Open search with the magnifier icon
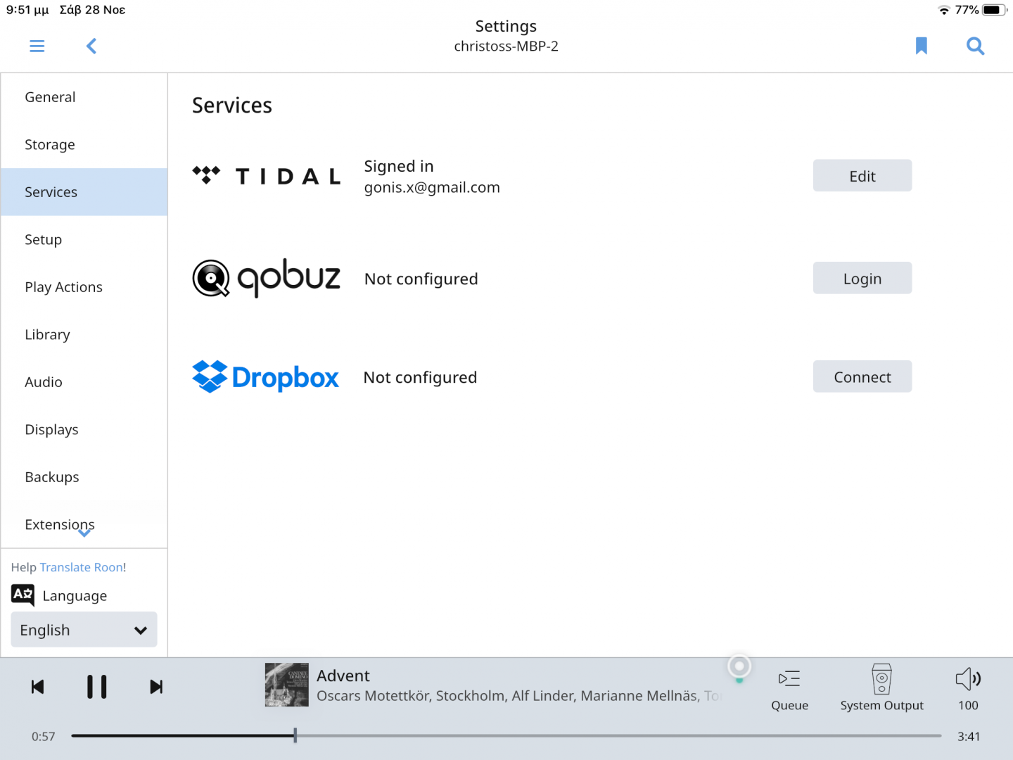1013x760 pixels. (x=975, y=46)
